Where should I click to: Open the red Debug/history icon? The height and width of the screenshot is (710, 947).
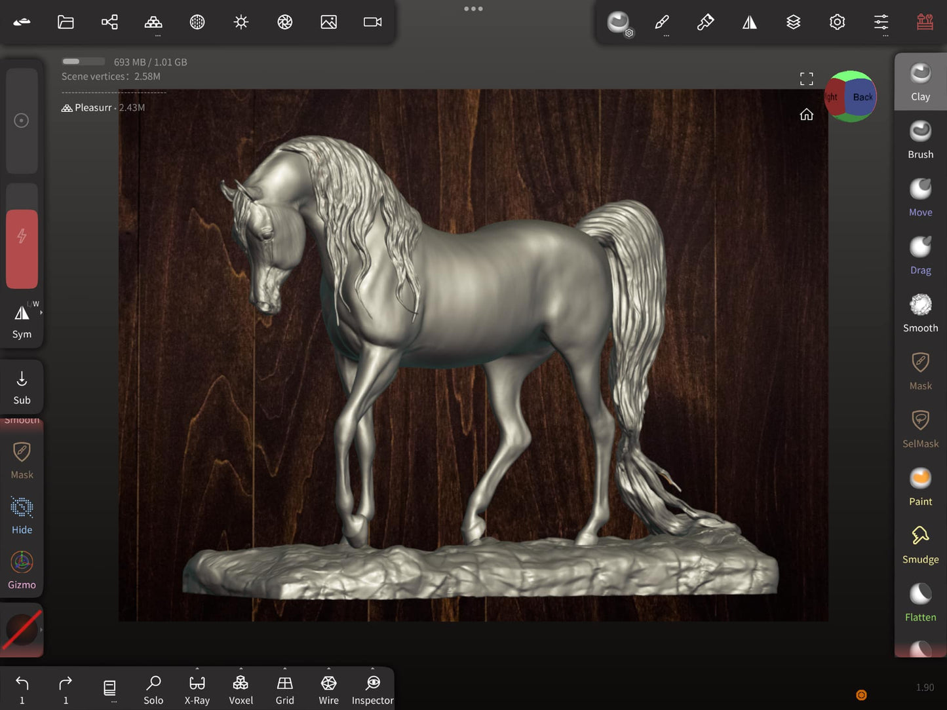coord(925,22)
